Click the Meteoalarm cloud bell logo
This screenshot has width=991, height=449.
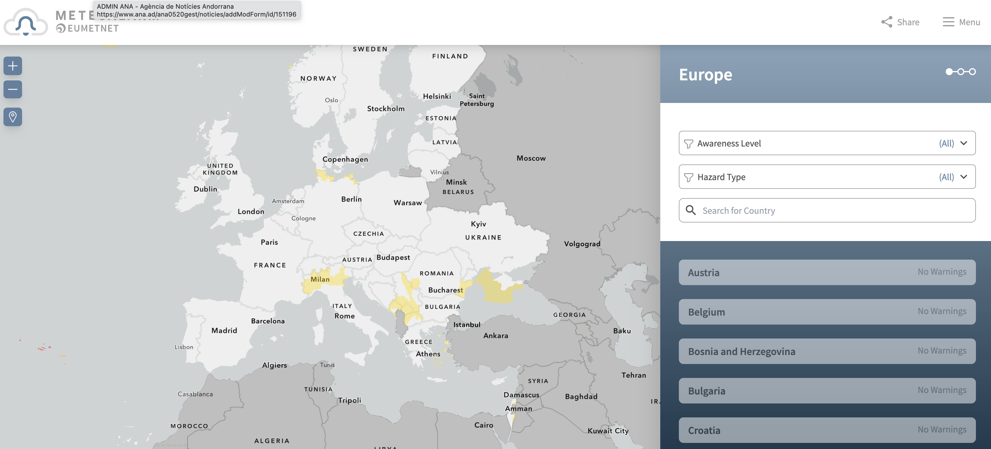pyautogui.click(x=26, y=23)
